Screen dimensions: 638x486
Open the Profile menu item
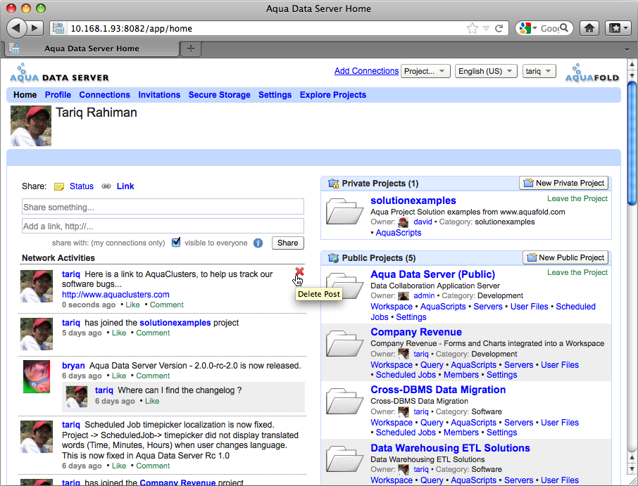(58, 95)
